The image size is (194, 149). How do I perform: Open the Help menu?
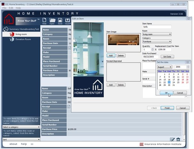[18, 8]
